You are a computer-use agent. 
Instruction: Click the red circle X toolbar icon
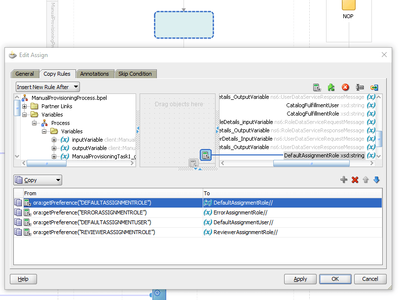click(346, 87)
